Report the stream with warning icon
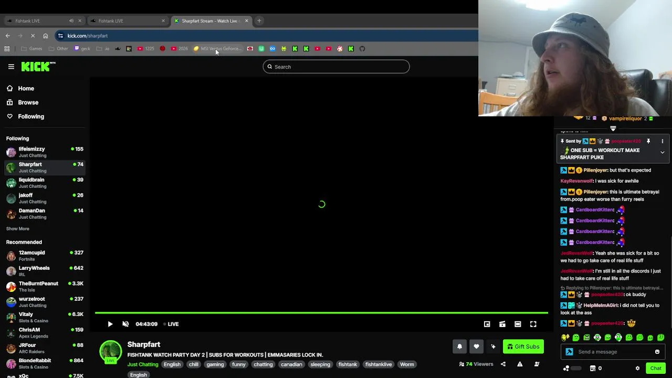Screen dimensions: 672x378 (x=520, y=364)
